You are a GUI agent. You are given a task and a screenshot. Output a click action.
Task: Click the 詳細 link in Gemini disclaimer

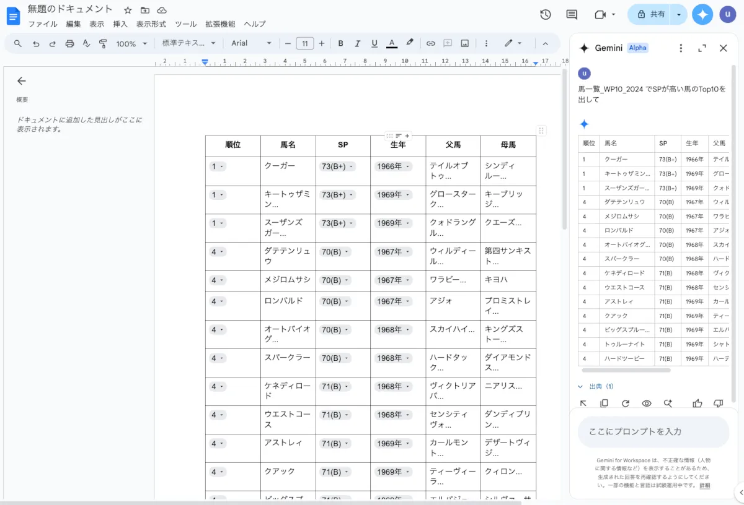click(705, 485)
